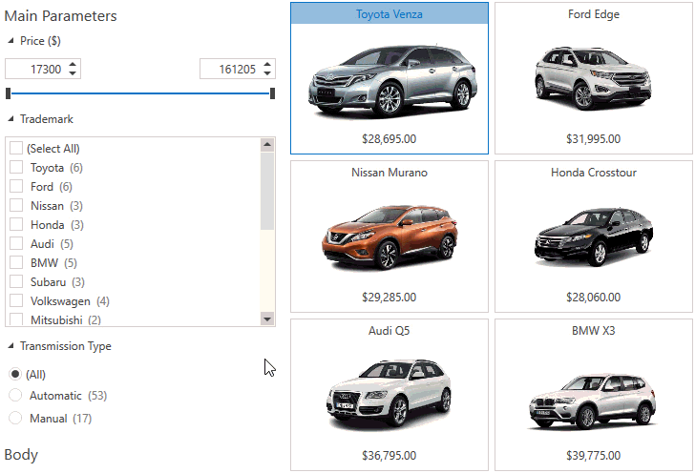Collapse the Transmission Type section
This screenshot has height=473, width=695.
(11, 346)
